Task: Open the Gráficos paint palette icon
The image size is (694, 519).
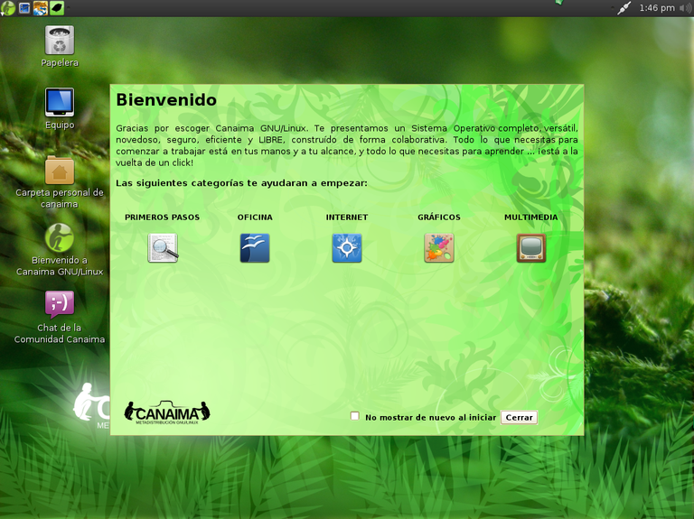Action: (439, 247)
